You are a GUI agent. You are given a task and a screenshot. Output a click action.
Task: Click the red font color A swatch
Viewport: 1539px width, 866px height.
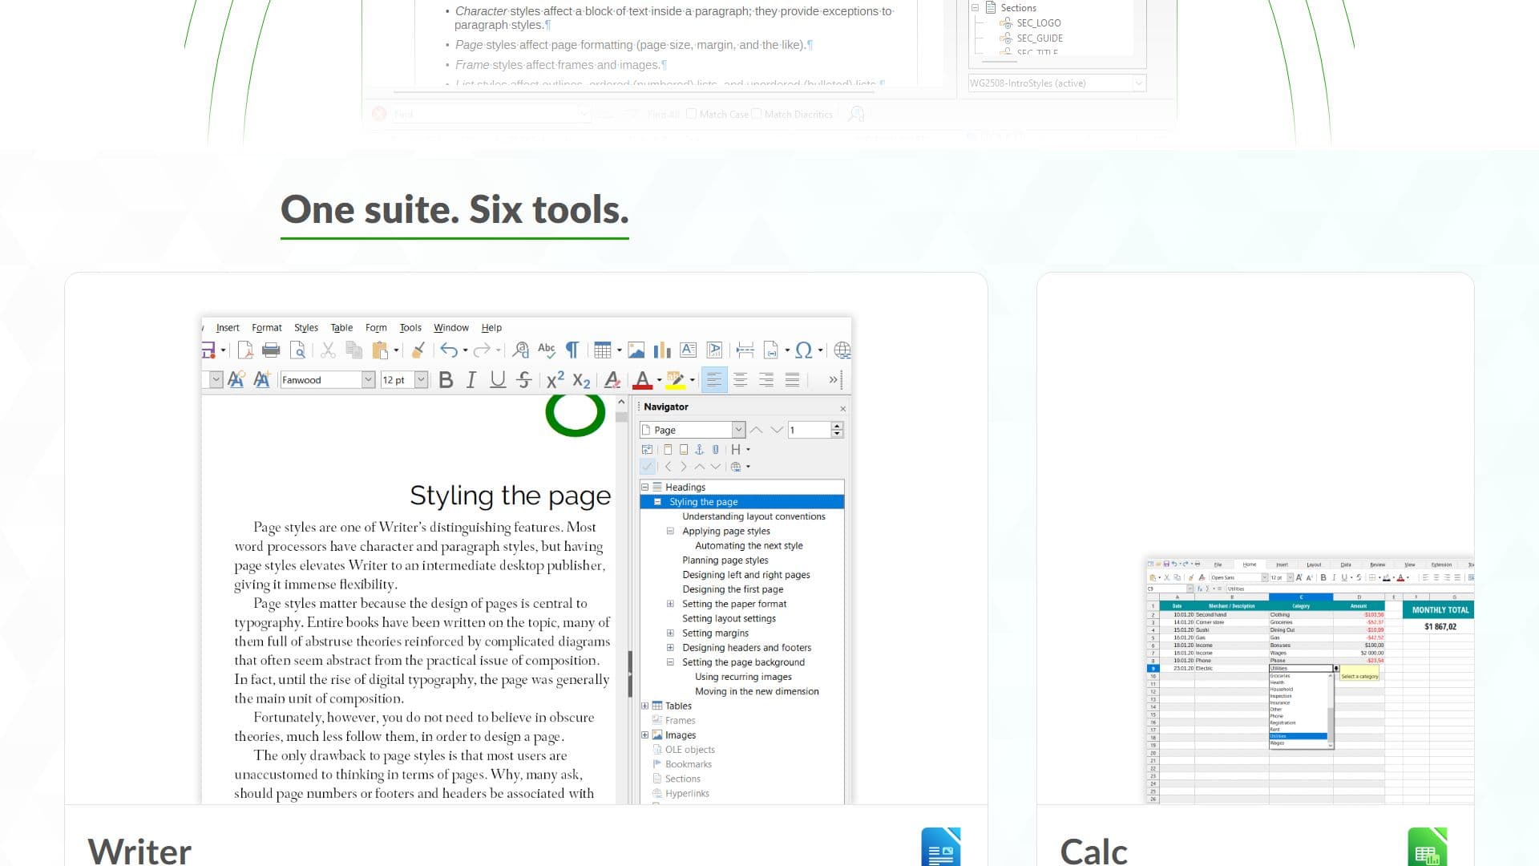click(x=643, y=381)
